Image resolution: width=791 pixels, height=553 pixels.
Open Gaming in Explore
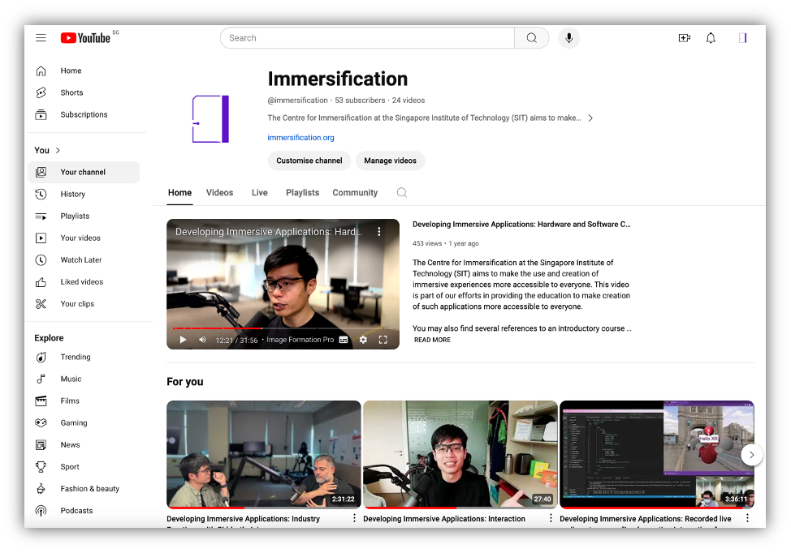pos(84,422)
